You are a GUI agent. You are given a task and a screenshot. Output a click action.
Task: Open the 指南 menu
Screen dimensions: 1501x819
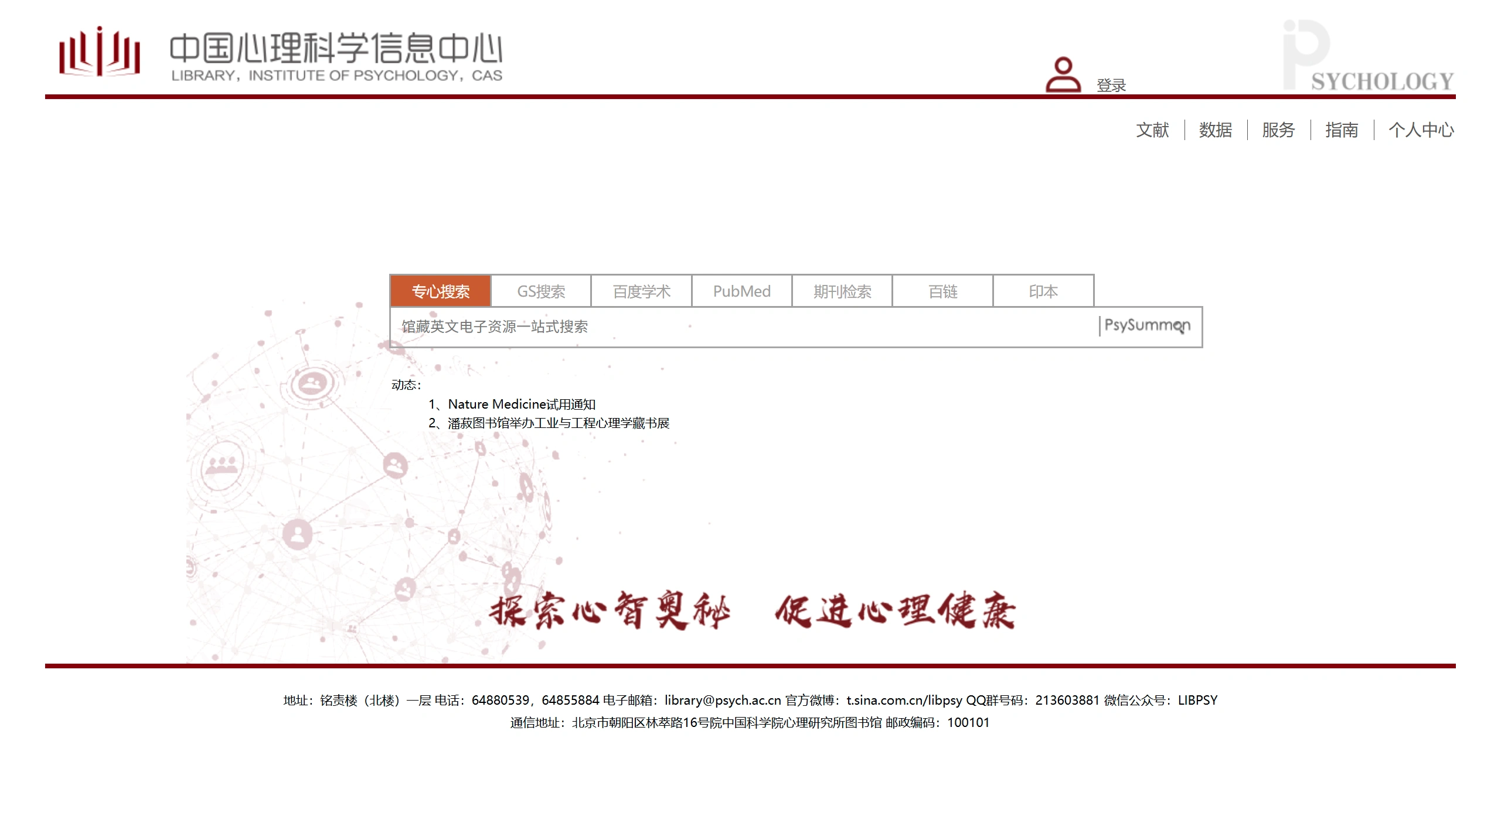click(x=1342, y=131)
